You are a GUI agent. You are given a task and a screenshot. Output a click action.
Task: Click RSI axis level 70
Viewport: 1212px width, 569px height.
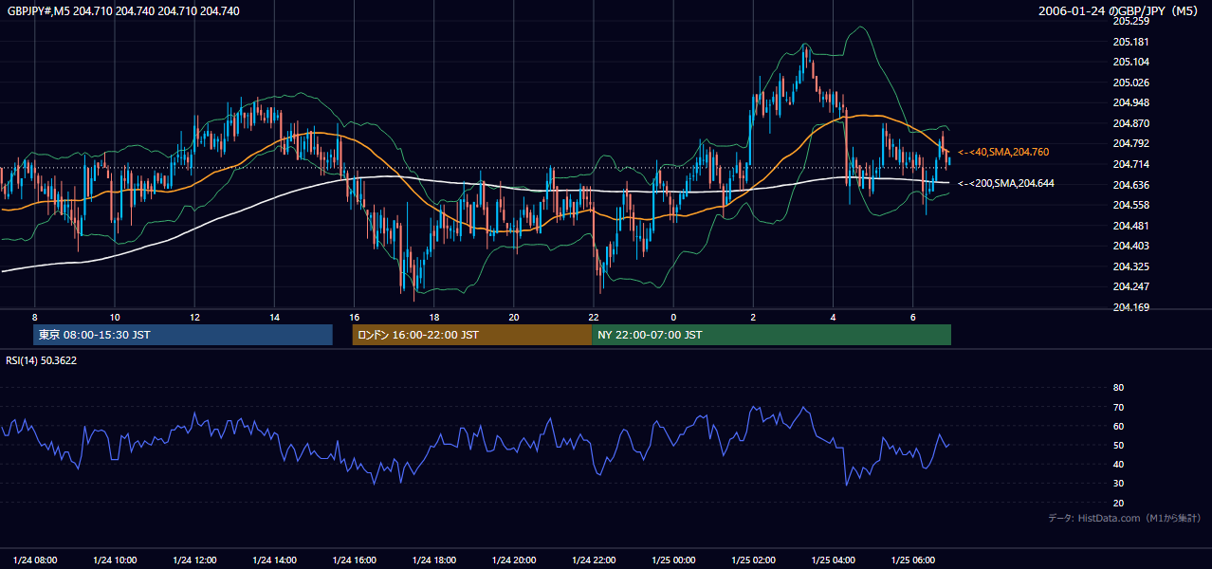1118,407
